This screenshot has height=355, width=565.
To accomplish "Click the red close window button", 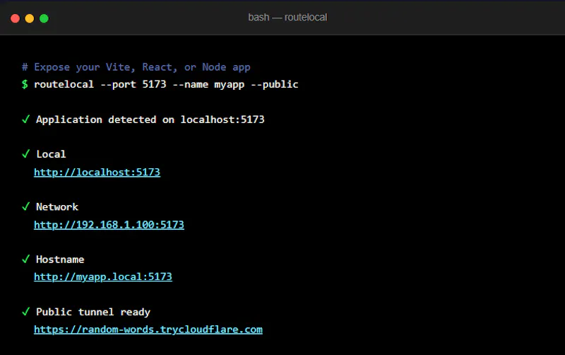I will click(x=15, y=18).
